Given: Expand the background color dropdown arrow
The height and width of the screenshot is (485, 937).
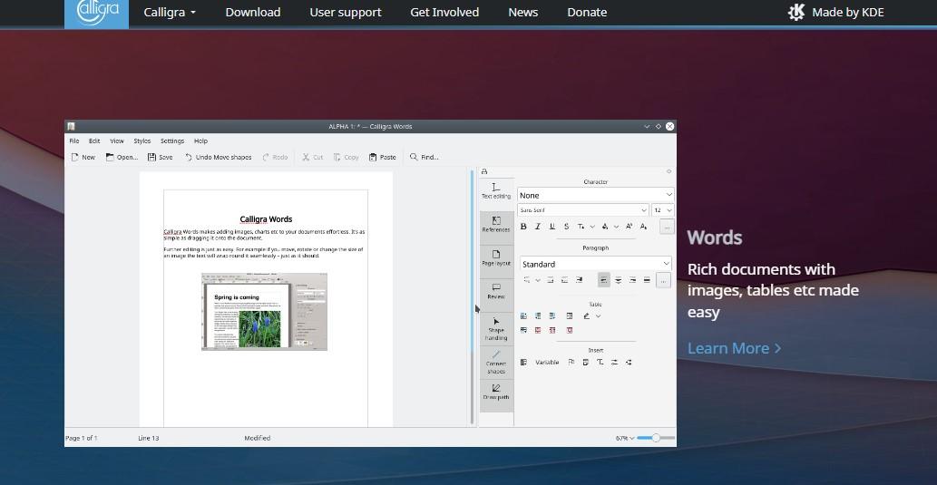Looking at the screenshot, I should pyautogui.click(x=616, y=227).
